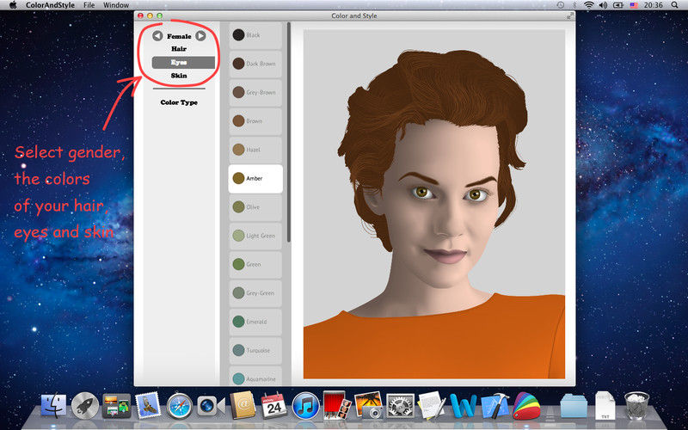Click the color list vertical scrollbar
The image size is (688, 430).
pyautogui.click(x=288, y=129)
